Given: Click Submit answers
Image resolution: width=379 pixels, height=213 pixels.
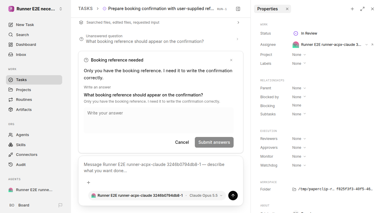Looking at the screenshot, I should pos(214,142).
